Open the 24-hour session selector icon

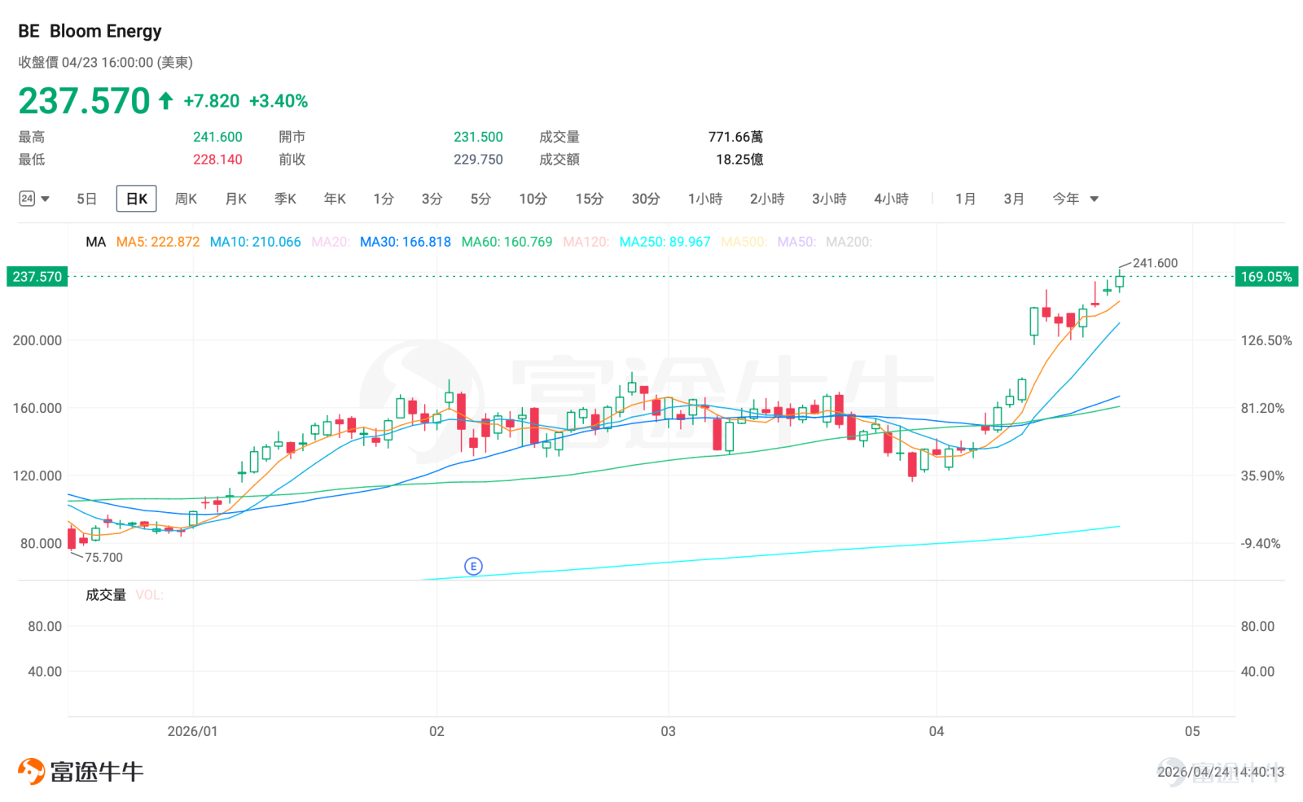(x=27, y=199)
